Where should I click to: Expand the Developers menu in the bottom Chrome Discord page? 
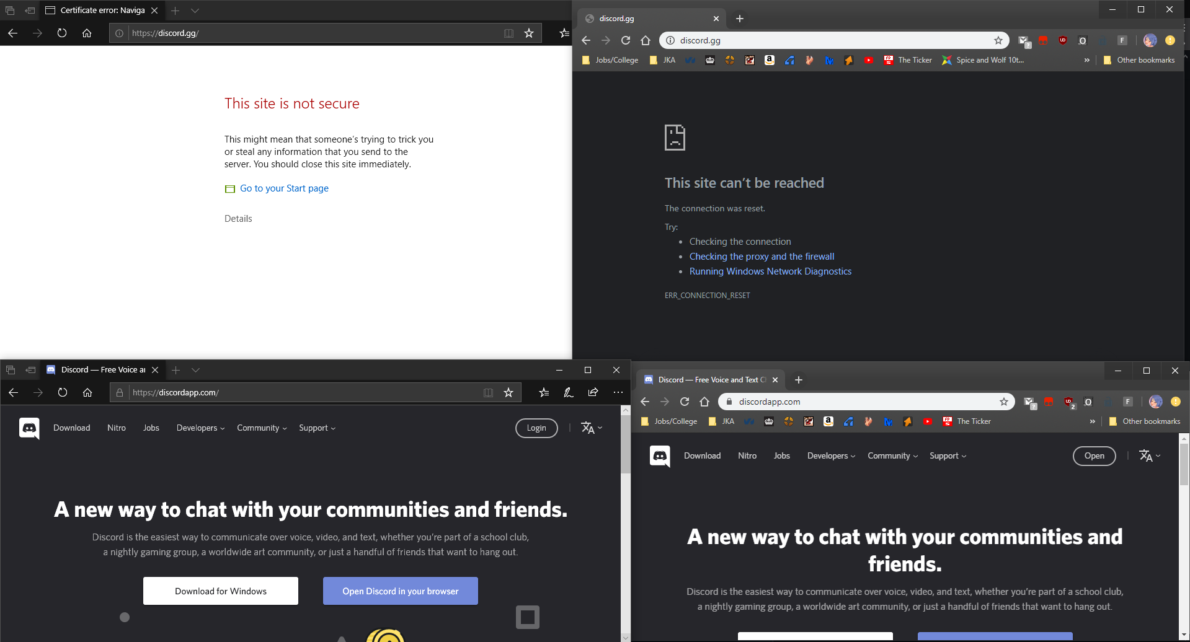click(831, 455)
